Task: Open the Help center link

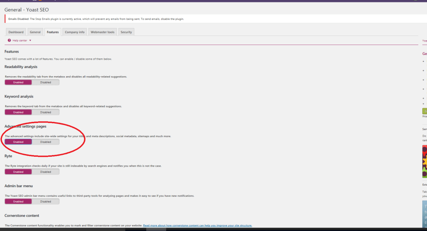Action: click(x=20, y=40)
